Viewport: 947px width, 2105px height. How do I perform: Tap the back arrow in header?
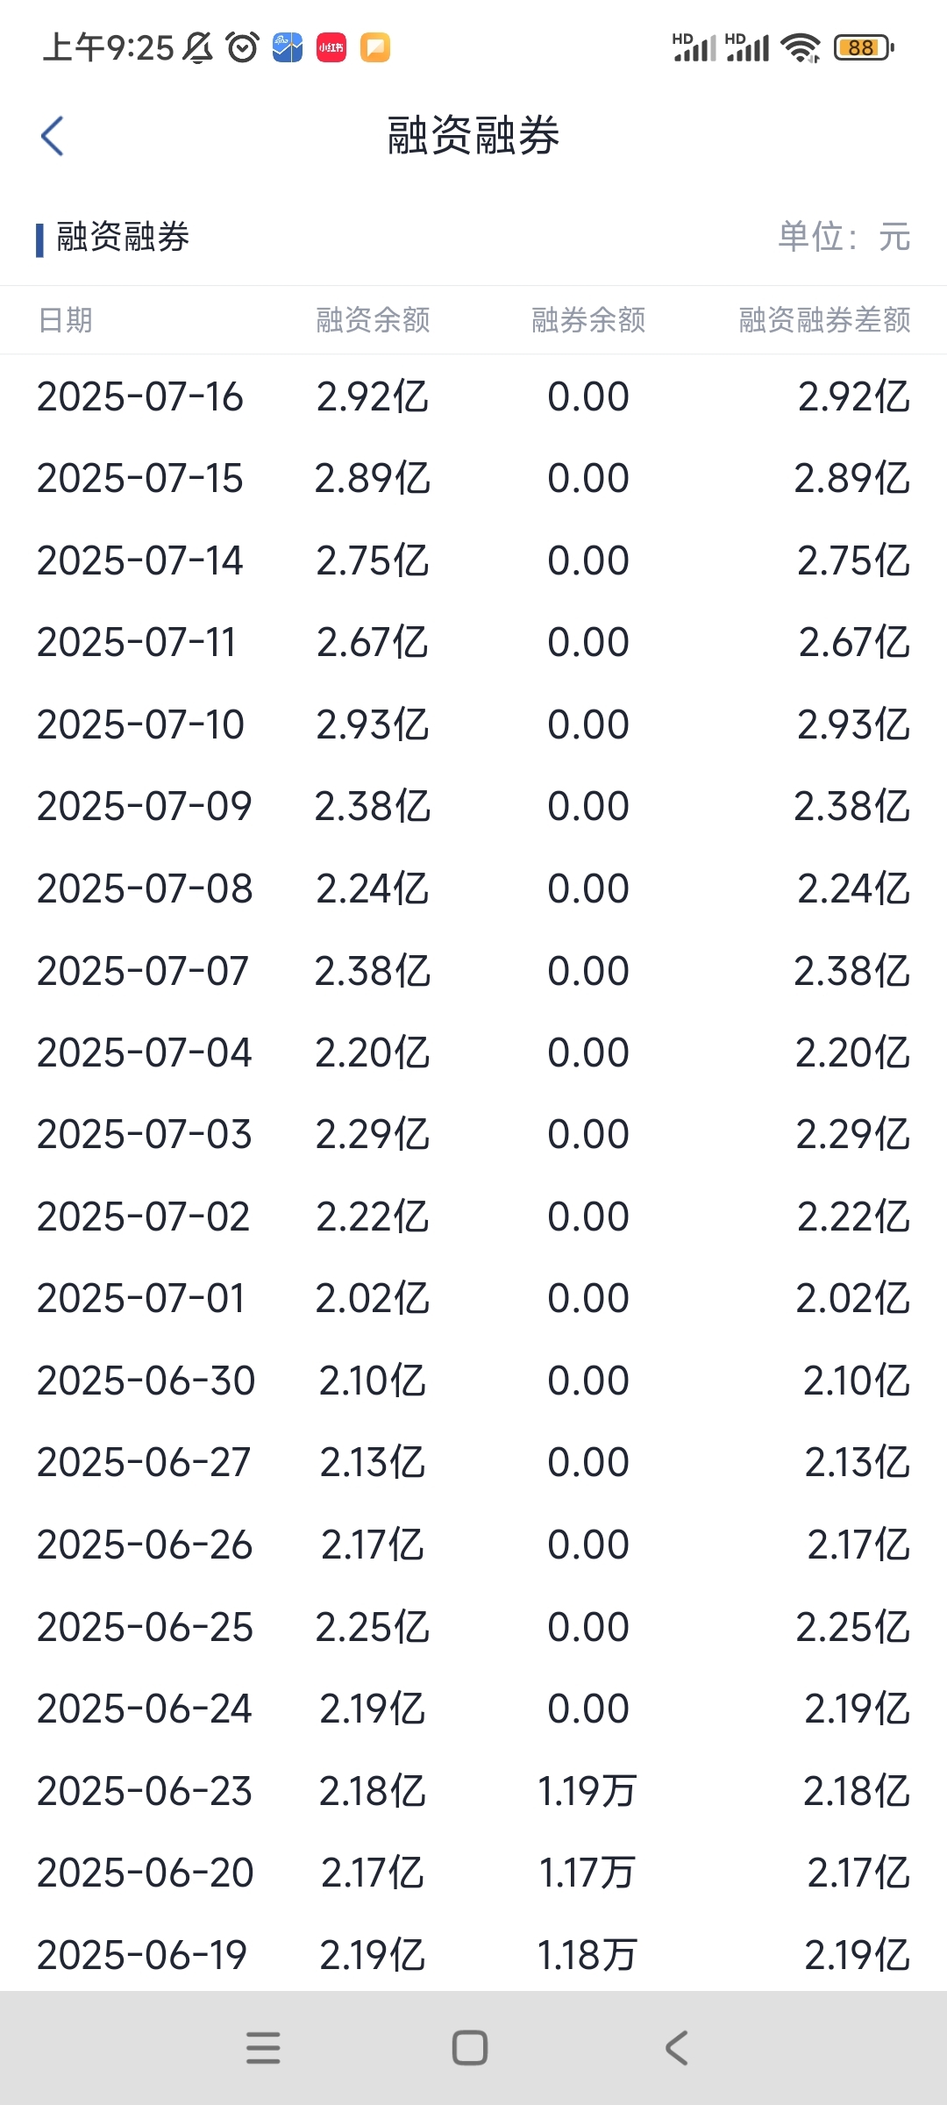53,136
